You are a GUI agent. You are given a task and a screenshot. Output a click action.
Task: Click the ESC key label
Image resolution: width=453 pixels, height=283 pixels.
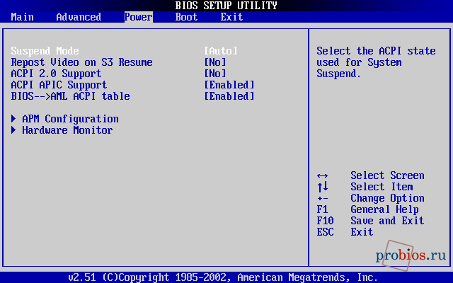[x=326, y=232]
